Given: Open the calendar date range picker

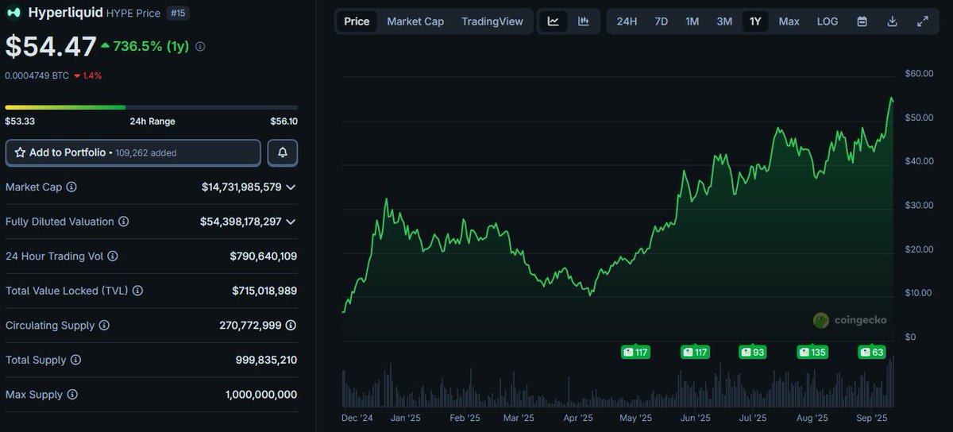Looking at the screenshot, I should click(862, 21).
